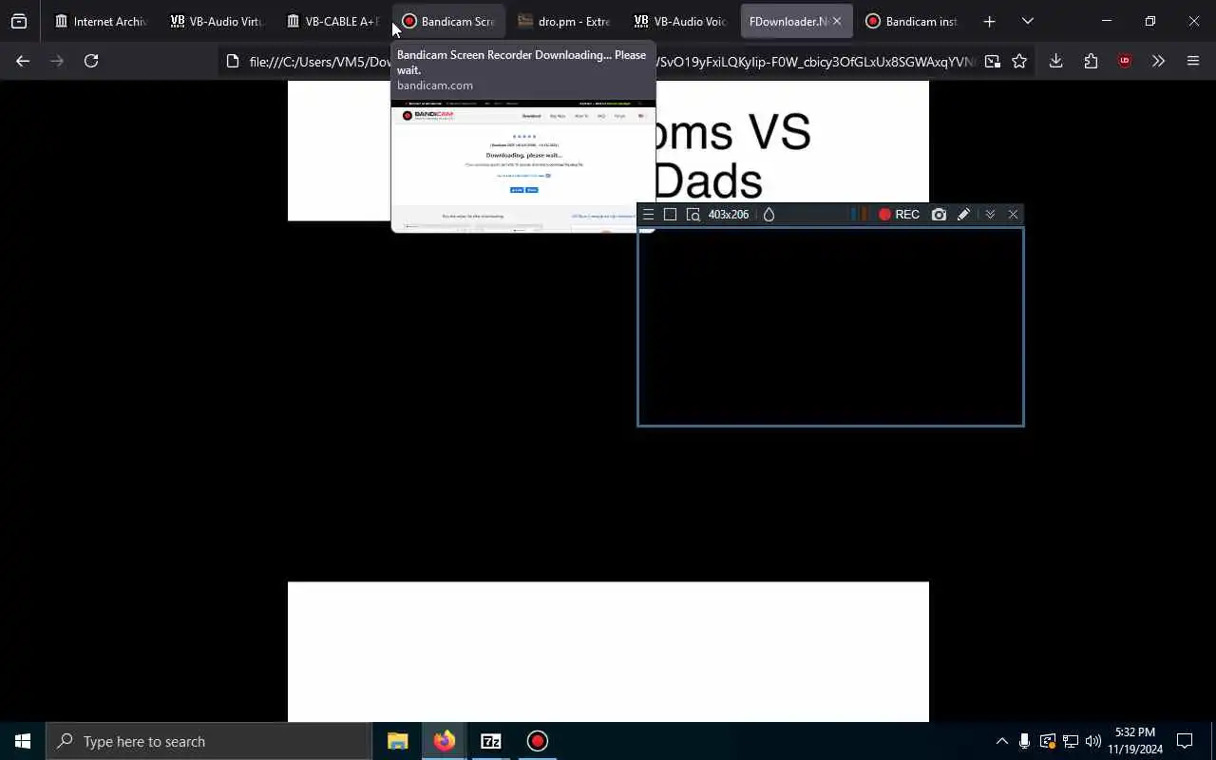Click the taskbar search box

pos(209,741)
